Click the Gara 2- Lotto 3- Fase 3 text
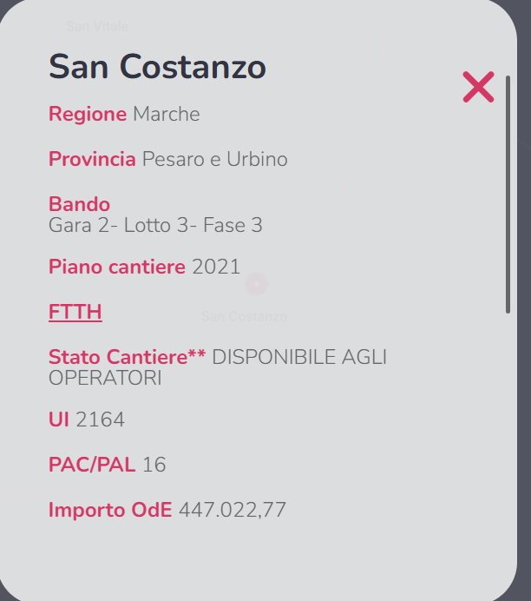The width and height of the screenshot is (531, 601). [155, 226]
